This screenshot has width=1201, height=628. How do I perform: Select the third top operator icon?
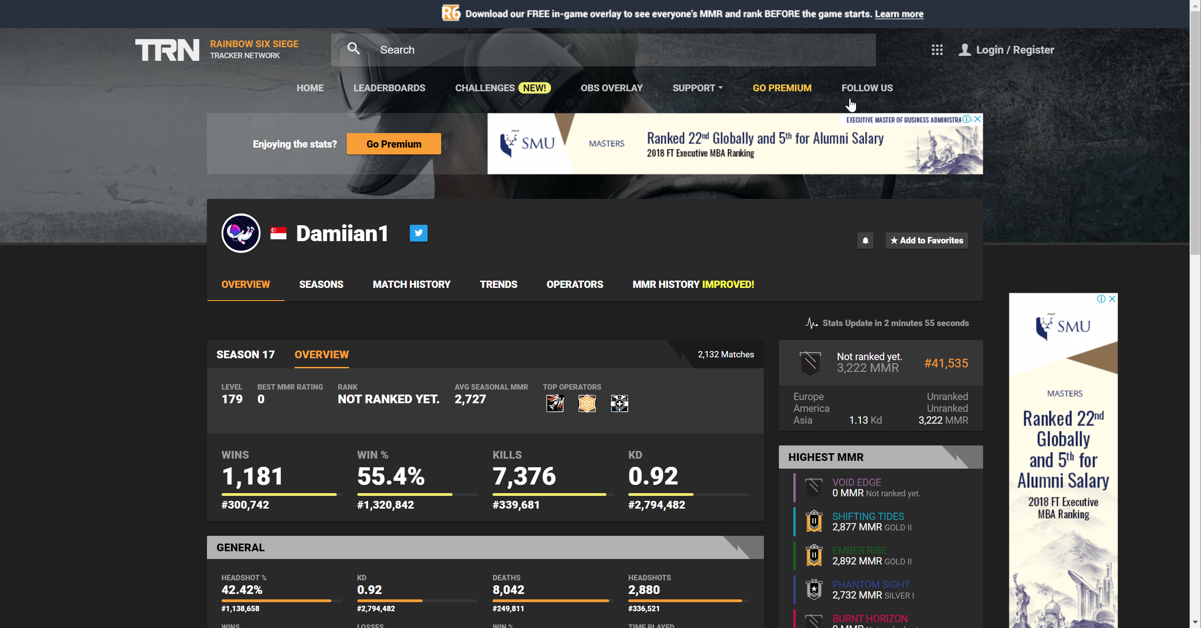[619, 403]
